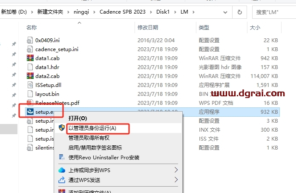Viewport: 296px width, 193px height.
Task: Click the layout.bin file icon
Action: 30,94
